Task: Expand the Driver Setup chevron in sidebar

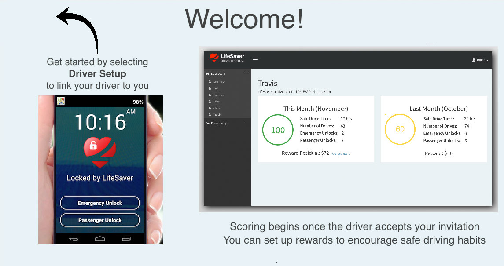Action: point(246,123)
